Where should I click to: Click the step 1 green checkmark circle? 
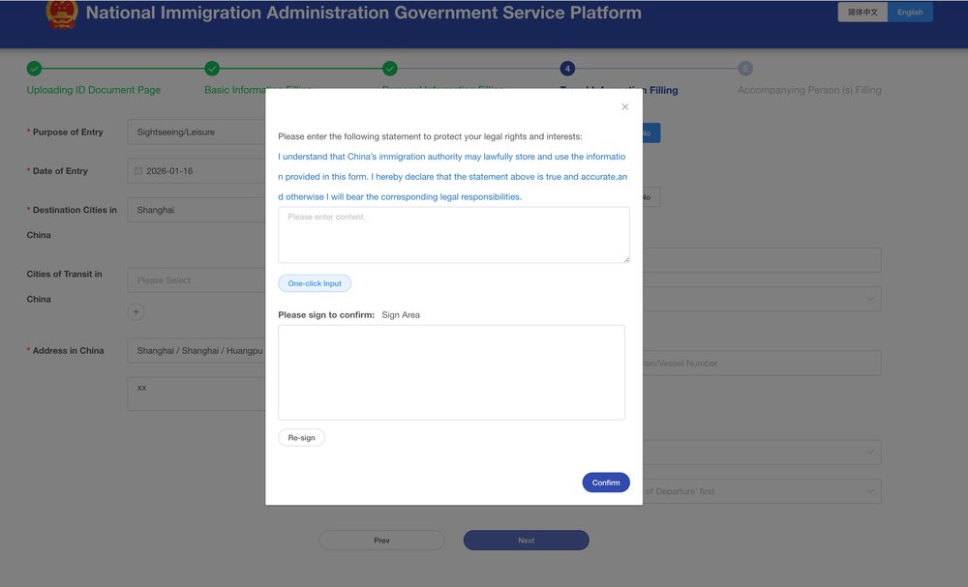click(34, 69)
